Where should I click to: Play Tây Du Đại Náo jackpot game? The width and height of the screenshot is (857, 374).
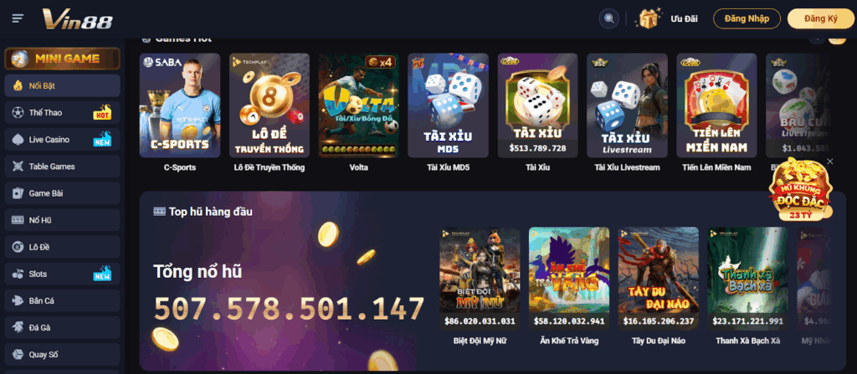[x=658, y=279]
